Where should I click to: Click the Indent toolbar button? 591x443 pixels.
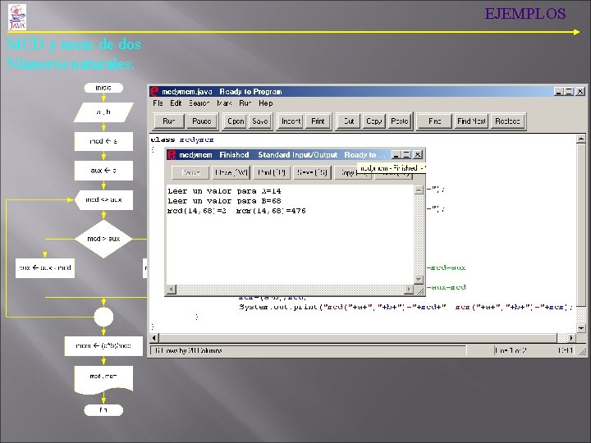coord(291,121)
